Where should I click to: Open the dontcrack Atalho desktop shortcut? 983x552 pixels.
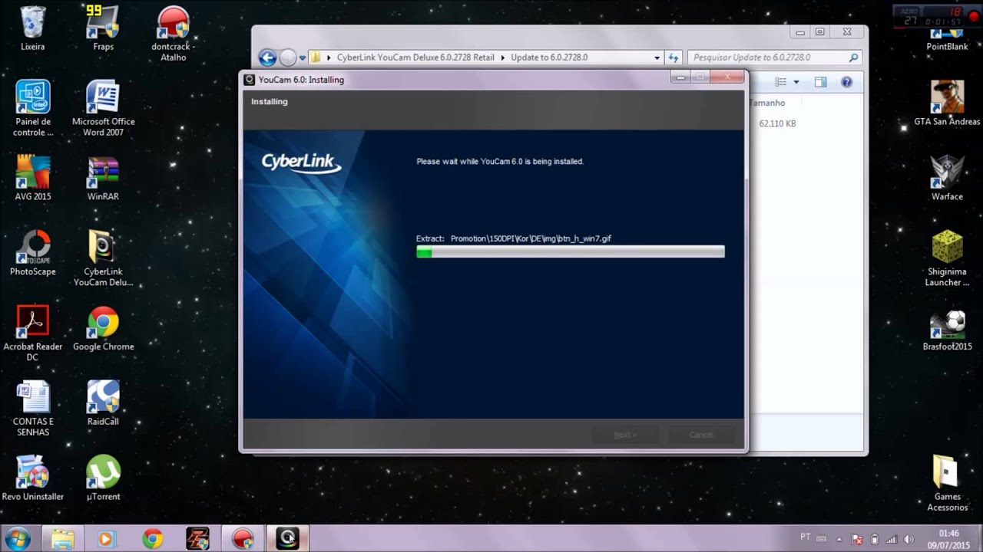coord(173,34)
